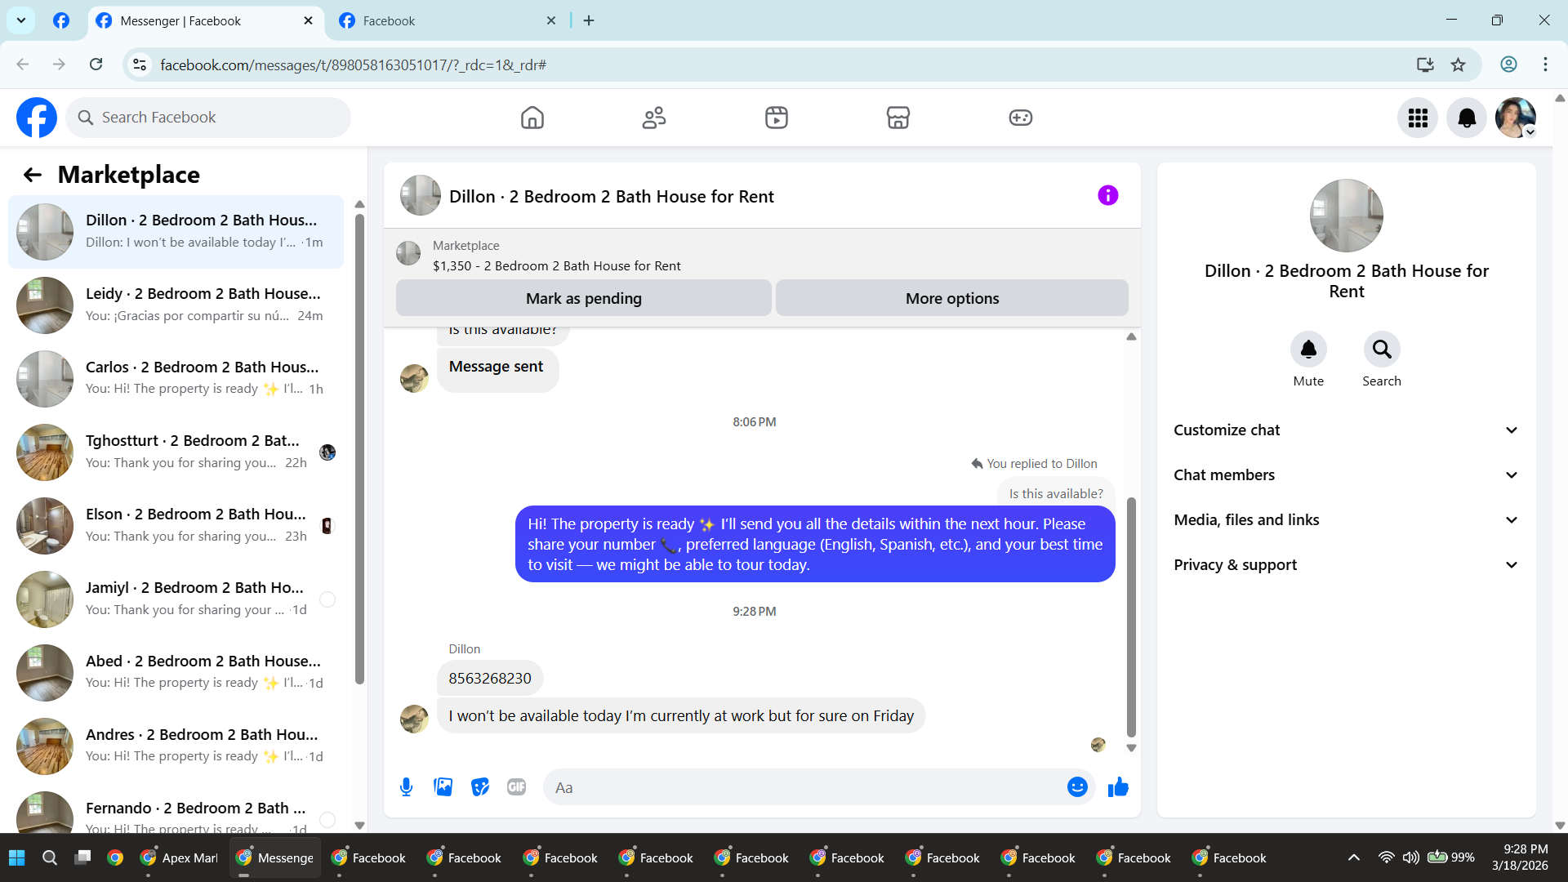The height and width of the screenshot is (882, 1568).
Task: Click the Aa message input field
Action: coord(804,787)
